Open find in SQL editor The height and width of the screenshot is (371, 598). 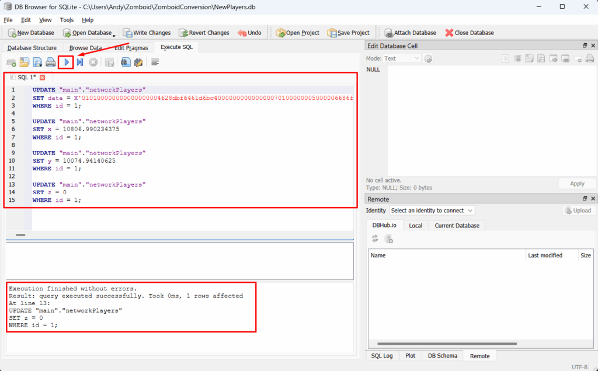pyautogui.click(x=126, y=62)
